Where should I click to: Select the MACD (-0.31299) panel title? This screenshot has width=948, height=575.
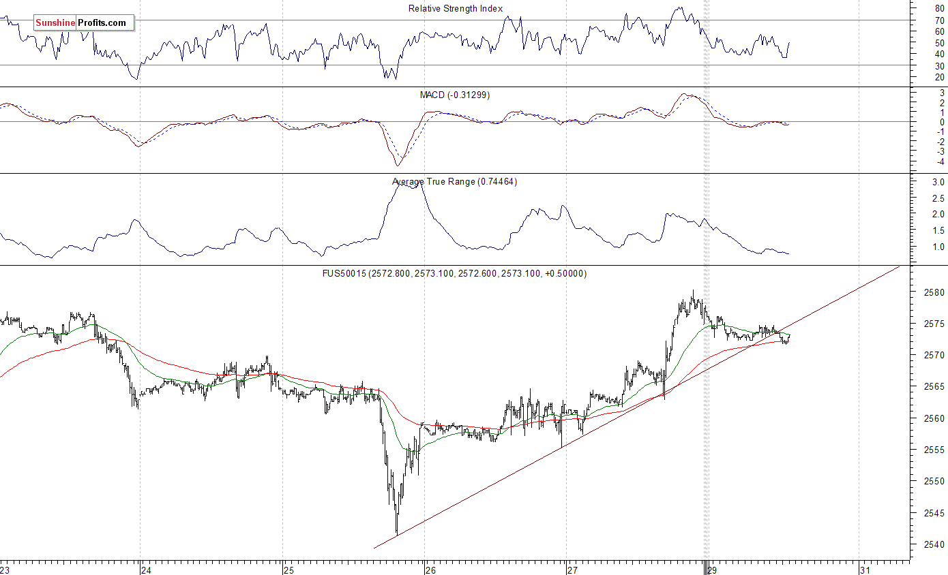click(x=454, y=95)
